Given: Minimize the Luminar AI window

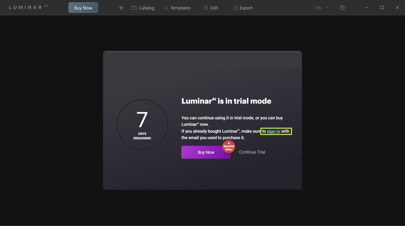Looking at the screenshot, I should click(367, 7).
